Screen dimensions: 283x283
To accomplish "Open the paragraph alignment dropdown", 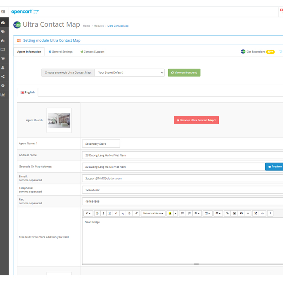I will click(197, 213).
